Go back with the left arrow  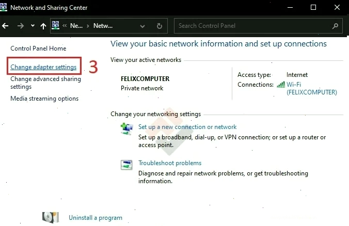(x=5, y=26)
